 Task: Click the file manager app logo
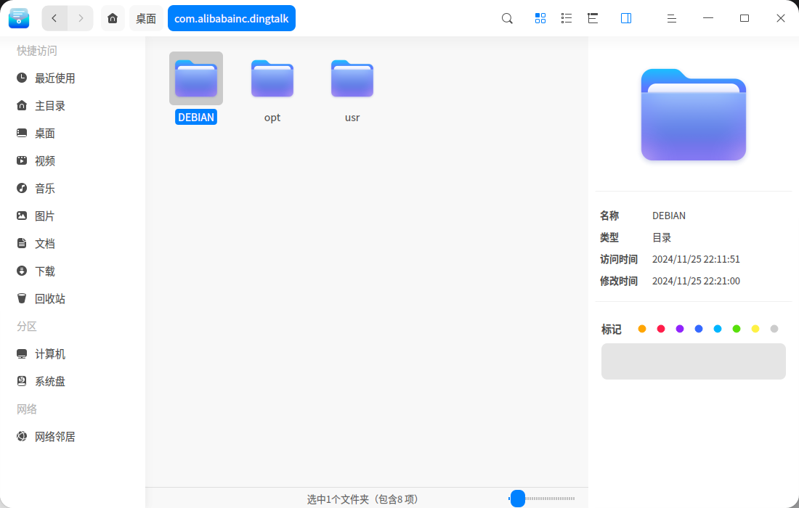(19, 18)
